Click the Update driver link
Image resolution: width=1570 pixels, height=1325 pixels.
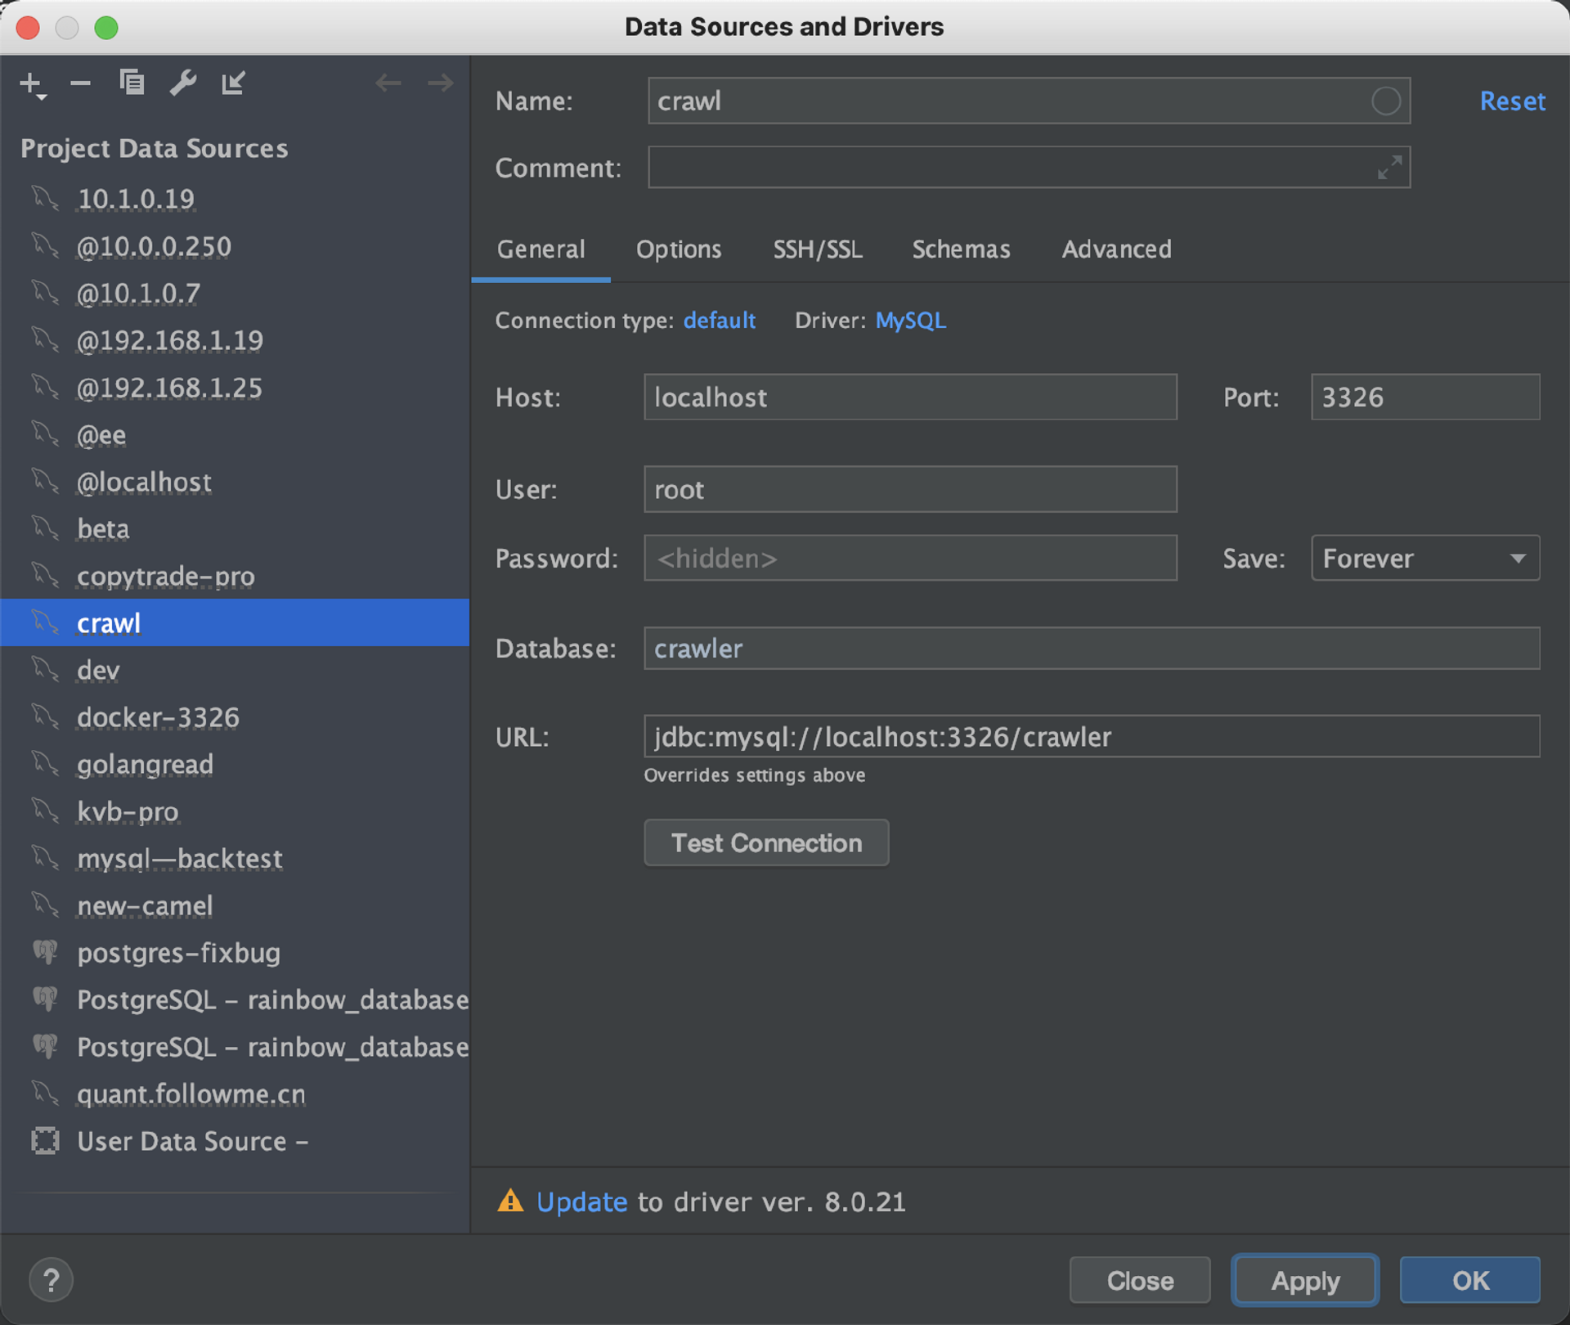point(581,1201)
